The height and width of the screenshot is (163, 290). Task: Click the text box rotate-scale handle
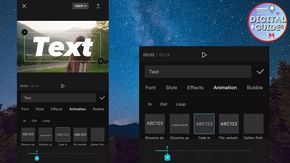[101, 61]
